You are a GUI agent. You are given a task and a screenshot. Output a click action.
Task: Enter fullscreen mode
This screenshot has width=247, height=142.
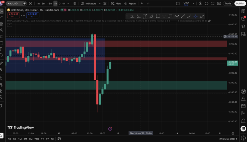tap(213, 3)
